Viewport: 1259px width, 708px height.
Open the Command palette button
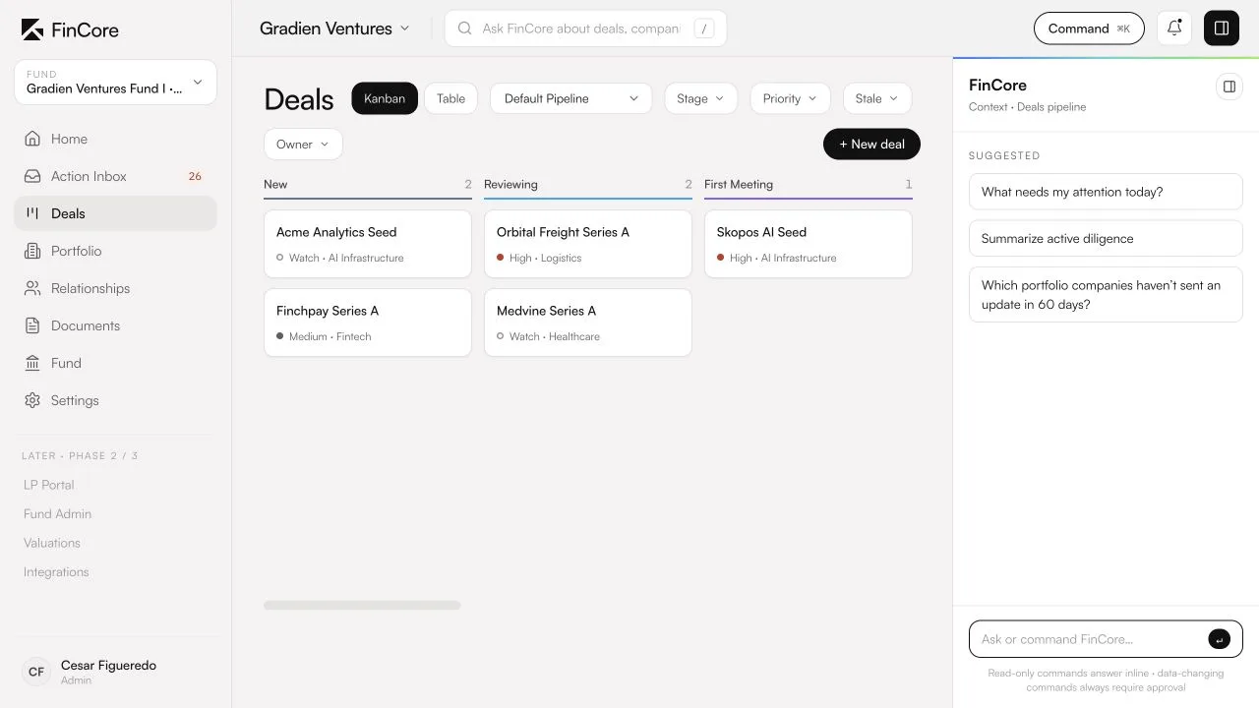[x=1089, y=29]
